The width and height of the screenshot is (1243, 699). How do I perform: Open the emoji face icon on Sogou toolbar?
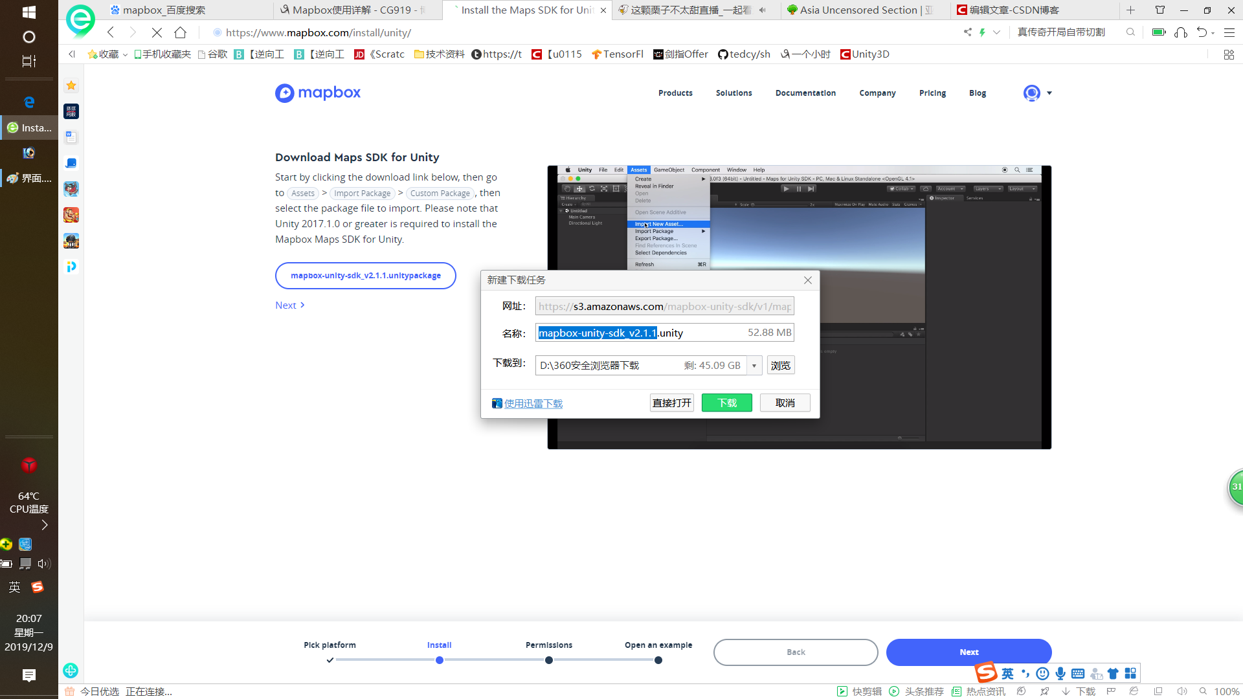(x=1042, y=673)
